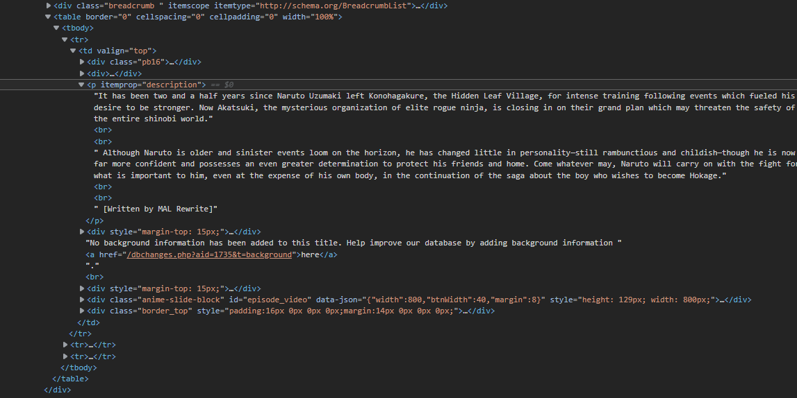Click the table width="100%" attribute

coord(312,17)
